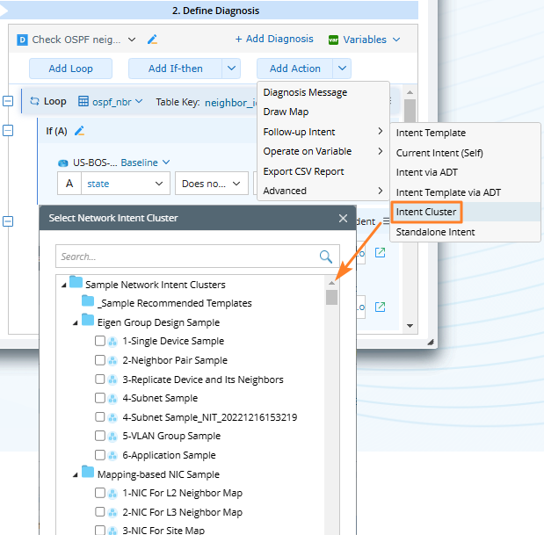This screenshot has height=535, width=544.
Task: Click _Sample Recommended Templates folder icon
Action: [x=88, y=300]
